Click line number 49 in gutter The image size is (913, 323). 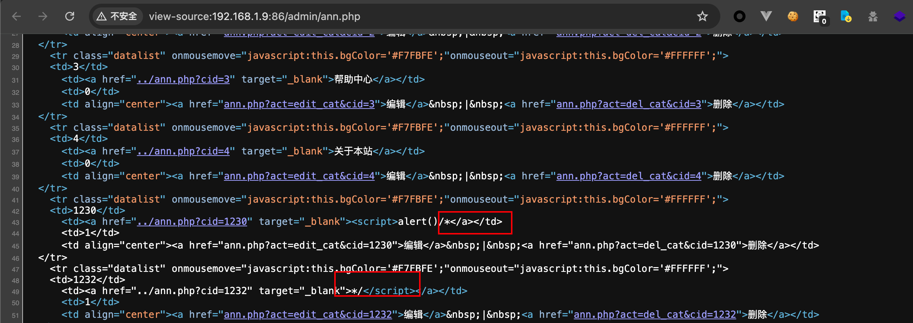click(15, 292)
